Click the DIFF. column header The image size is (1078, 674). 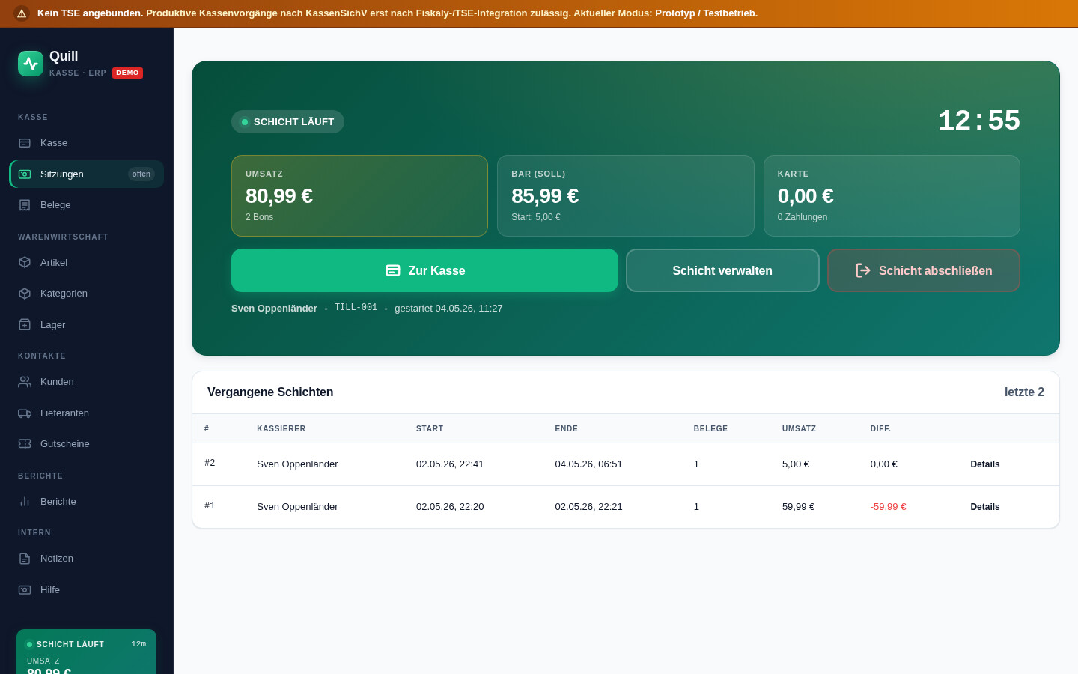tap(880, 429)
